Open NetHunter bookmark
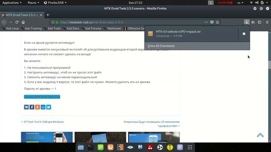 (113, 28)
